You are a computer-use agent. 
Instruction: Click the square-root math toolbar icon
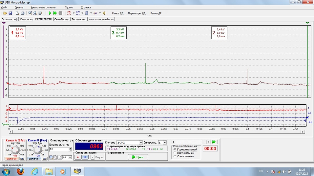[95, 13]
